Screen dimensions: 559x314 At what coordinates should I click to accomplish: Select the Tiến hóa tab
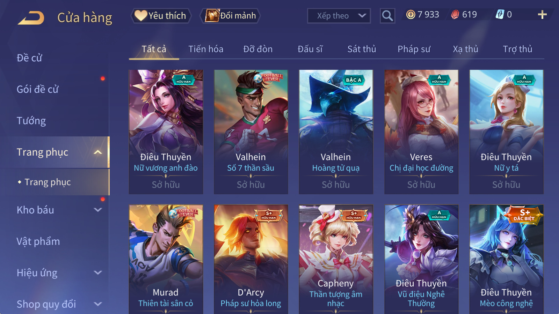point(206,49)
